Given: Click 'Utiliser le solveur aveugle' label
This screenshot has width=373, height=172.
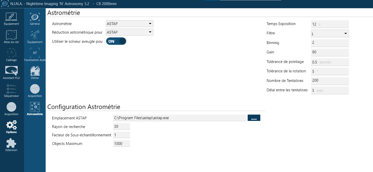Looking at the screenshot, I should [77, 41].
